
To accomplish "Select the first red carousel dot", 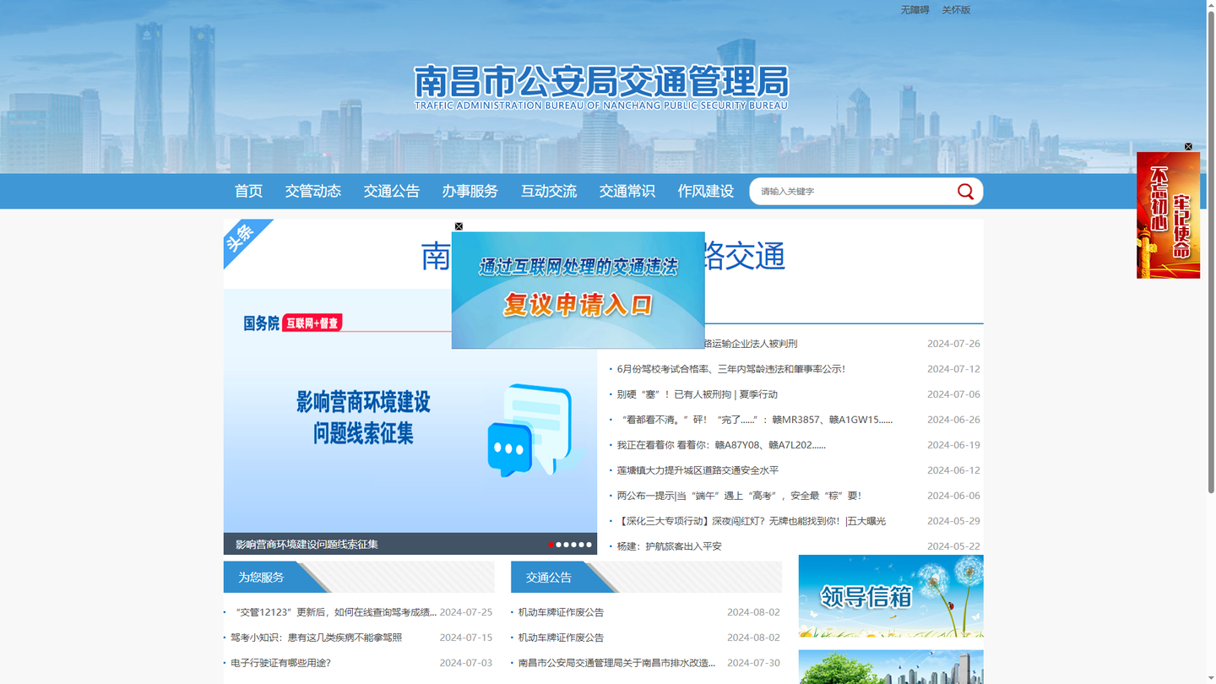I will tap(551, 545).
